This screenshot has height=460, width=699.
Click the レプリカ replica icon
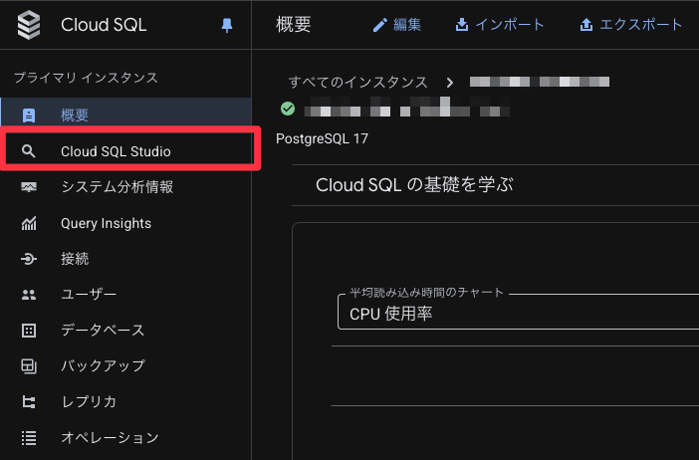29,401
